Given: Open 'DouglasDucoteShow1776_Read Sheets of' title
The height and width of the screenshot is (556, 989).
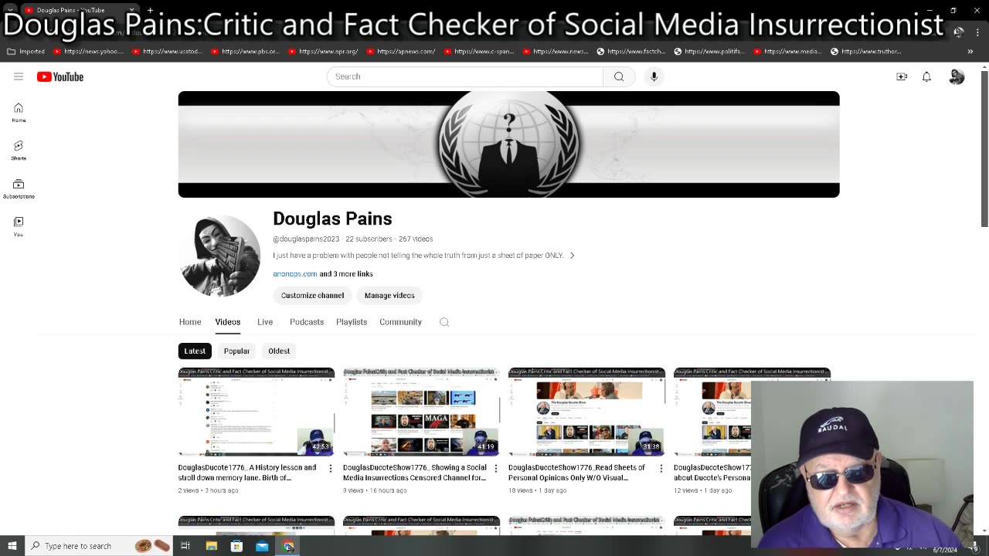Looking at the screenshot, I should click(576, 473).
